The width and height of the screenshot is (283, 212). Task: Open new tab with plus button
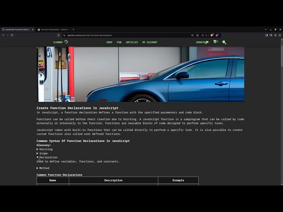[73, 30]
